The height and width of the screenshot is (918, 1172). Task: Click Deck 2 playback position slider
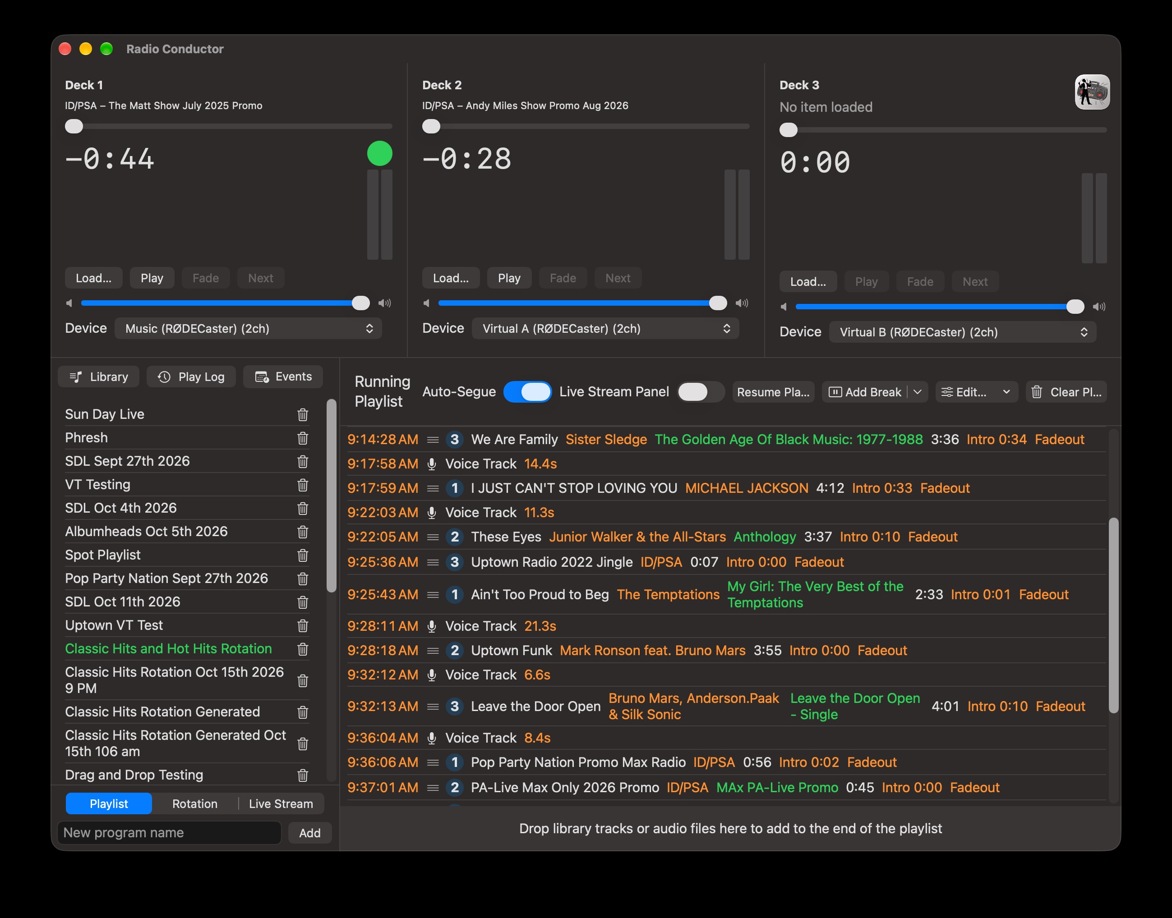pos(586,126)
